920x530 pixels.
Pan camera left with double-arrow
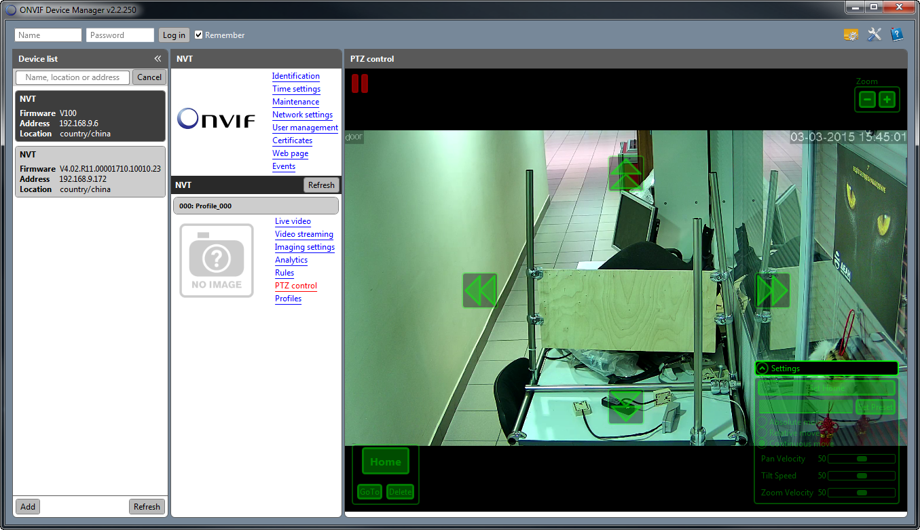tap(480, 290)
